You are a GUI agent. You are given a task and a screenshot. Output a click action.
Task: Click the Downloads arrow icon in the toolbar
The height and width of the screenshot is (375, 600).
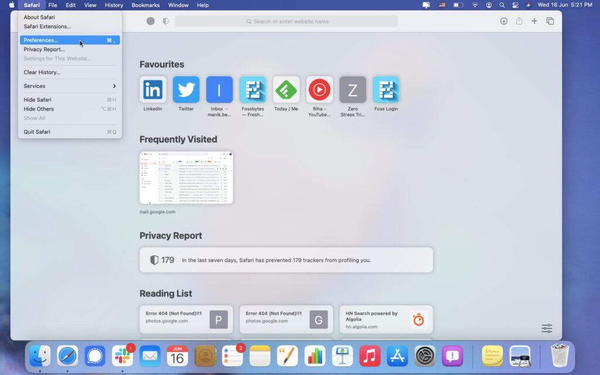pos(503,21)
